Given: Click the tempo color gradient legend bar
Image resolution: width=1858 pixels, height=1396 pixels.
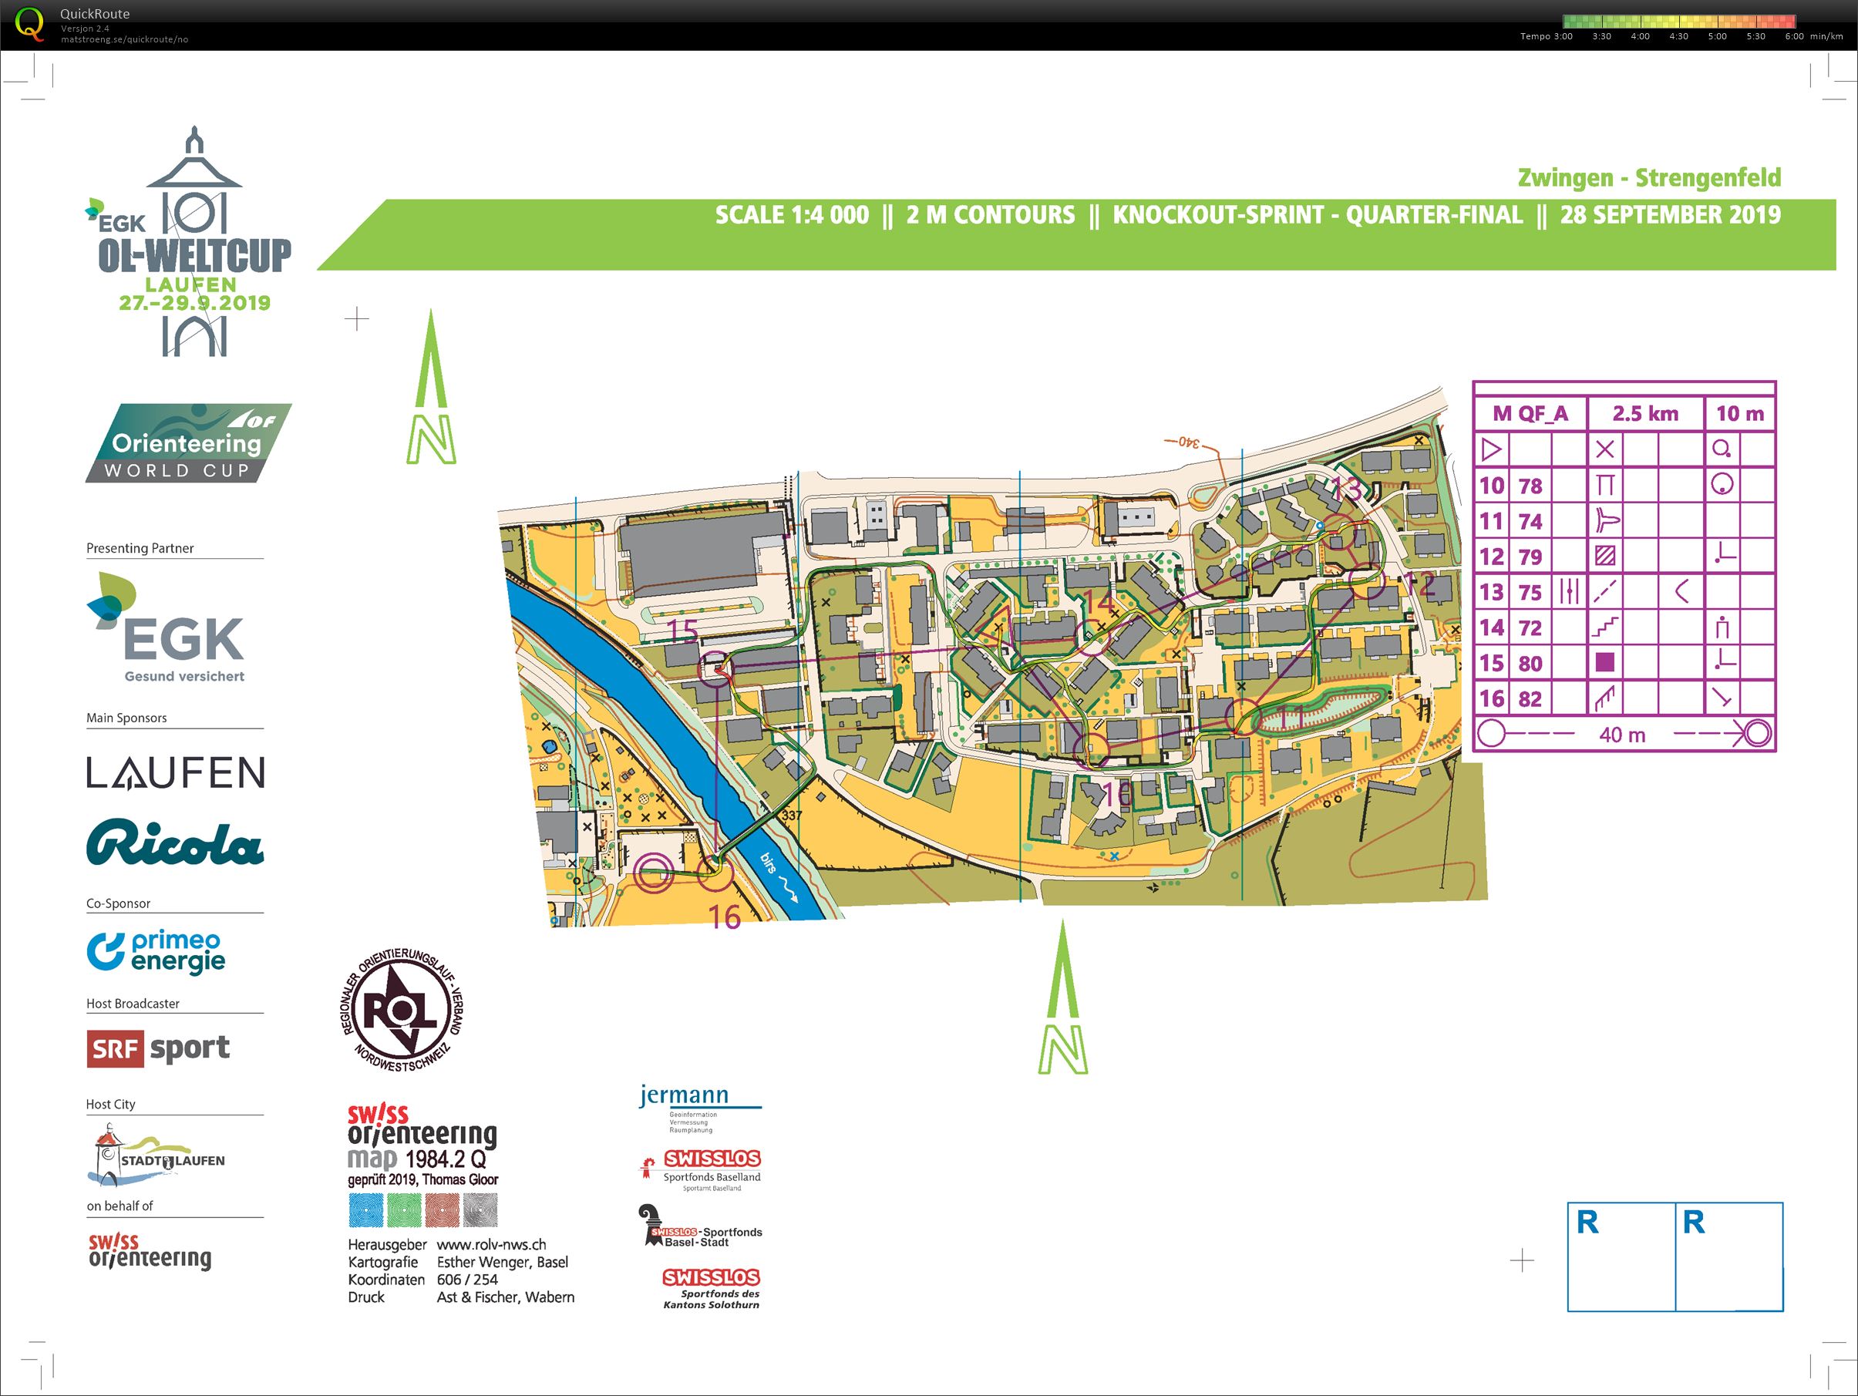Looking at the screenshot, I should (1679, 22).
